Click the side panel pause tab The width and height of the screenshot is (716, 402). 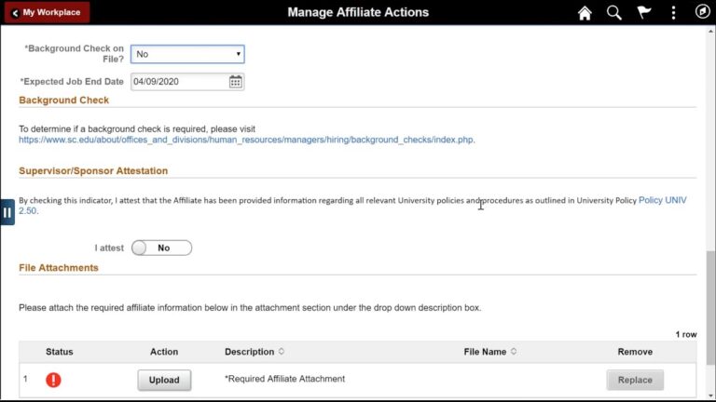[7, 212]
